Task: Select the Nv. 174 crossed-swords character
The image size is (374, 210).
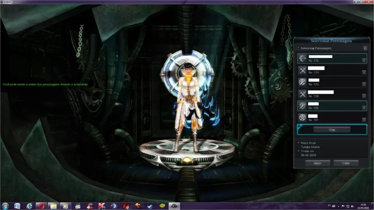Action: point(332,70)
